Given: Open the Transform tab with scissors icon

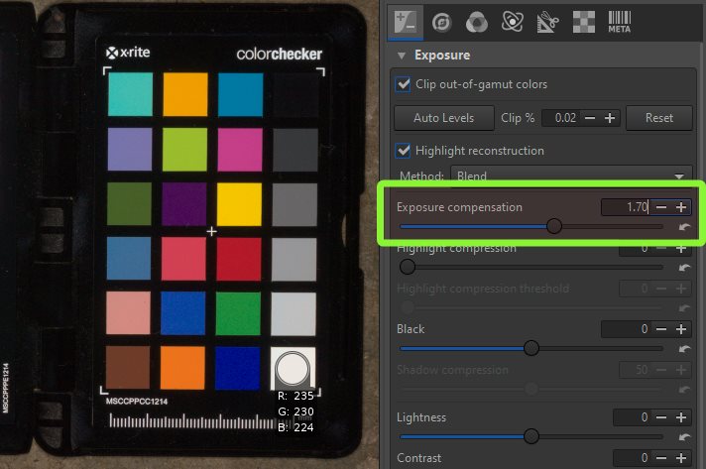Looking at the screenshot, I should (548, 22).
